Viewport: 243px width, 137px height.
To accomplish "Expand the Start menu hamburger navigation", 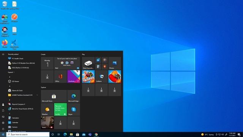I will pyautogui.click(x=3, y=54).
